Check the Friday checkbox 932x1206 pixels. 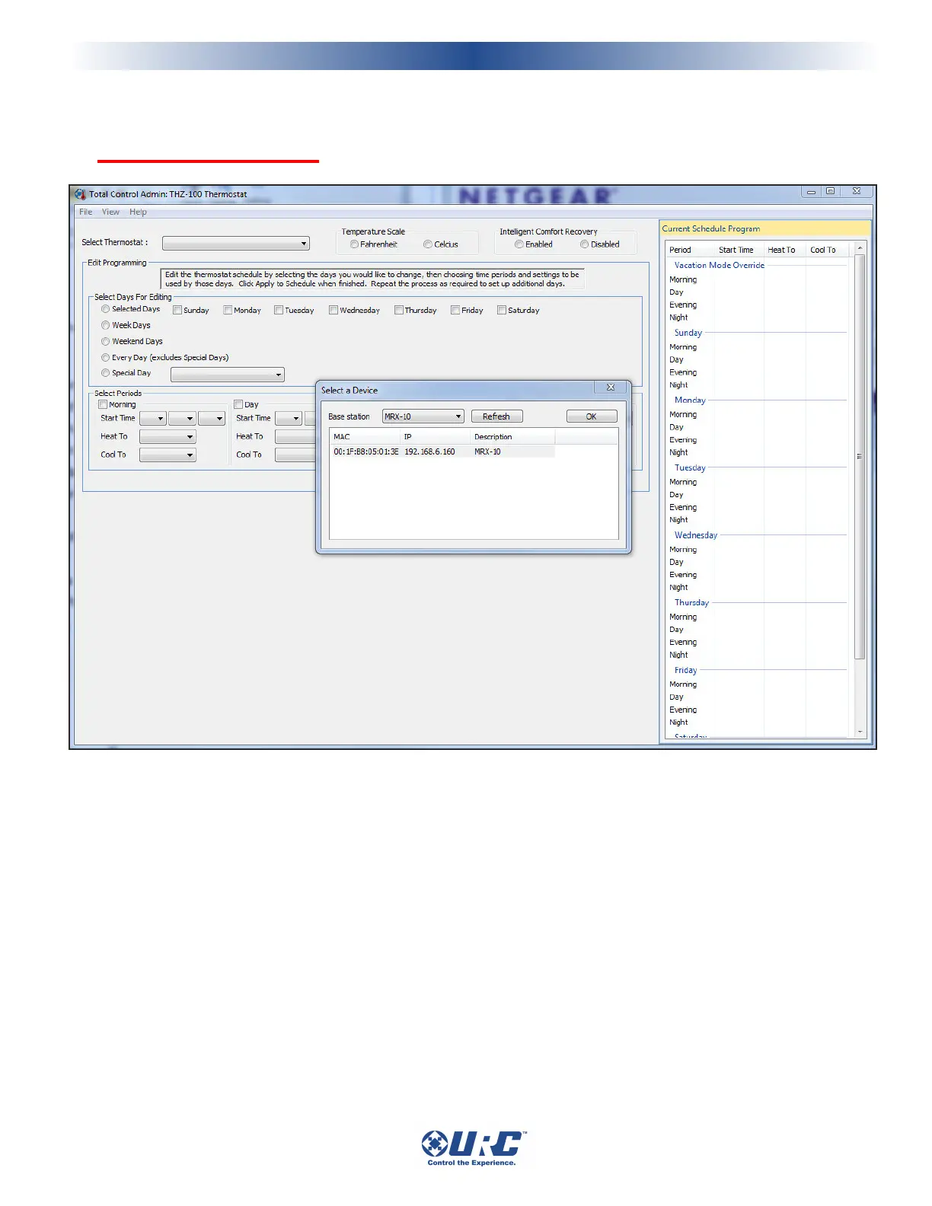[455, 310]
